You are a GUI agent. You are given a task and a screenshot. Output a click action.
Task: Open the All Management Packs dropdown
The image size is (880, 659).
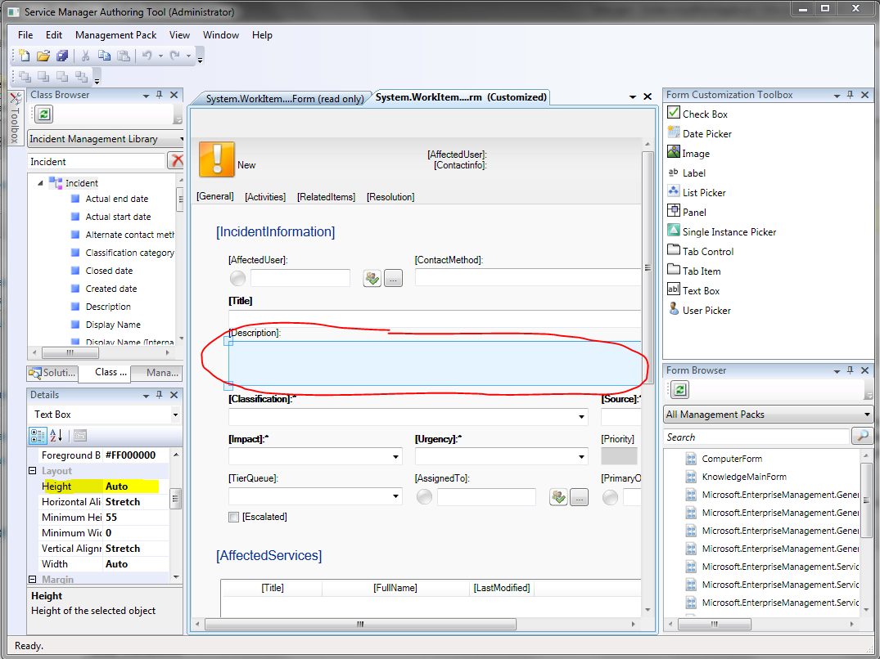[867, 414]
